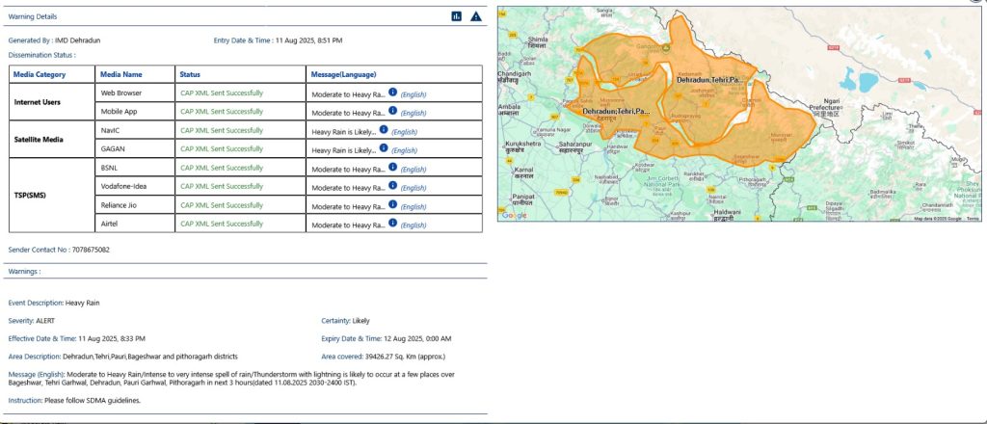Image resolution: width=987 pixels, height=424 pixels.
Task: Show info for Airtel message
Action: click(392, 224)
